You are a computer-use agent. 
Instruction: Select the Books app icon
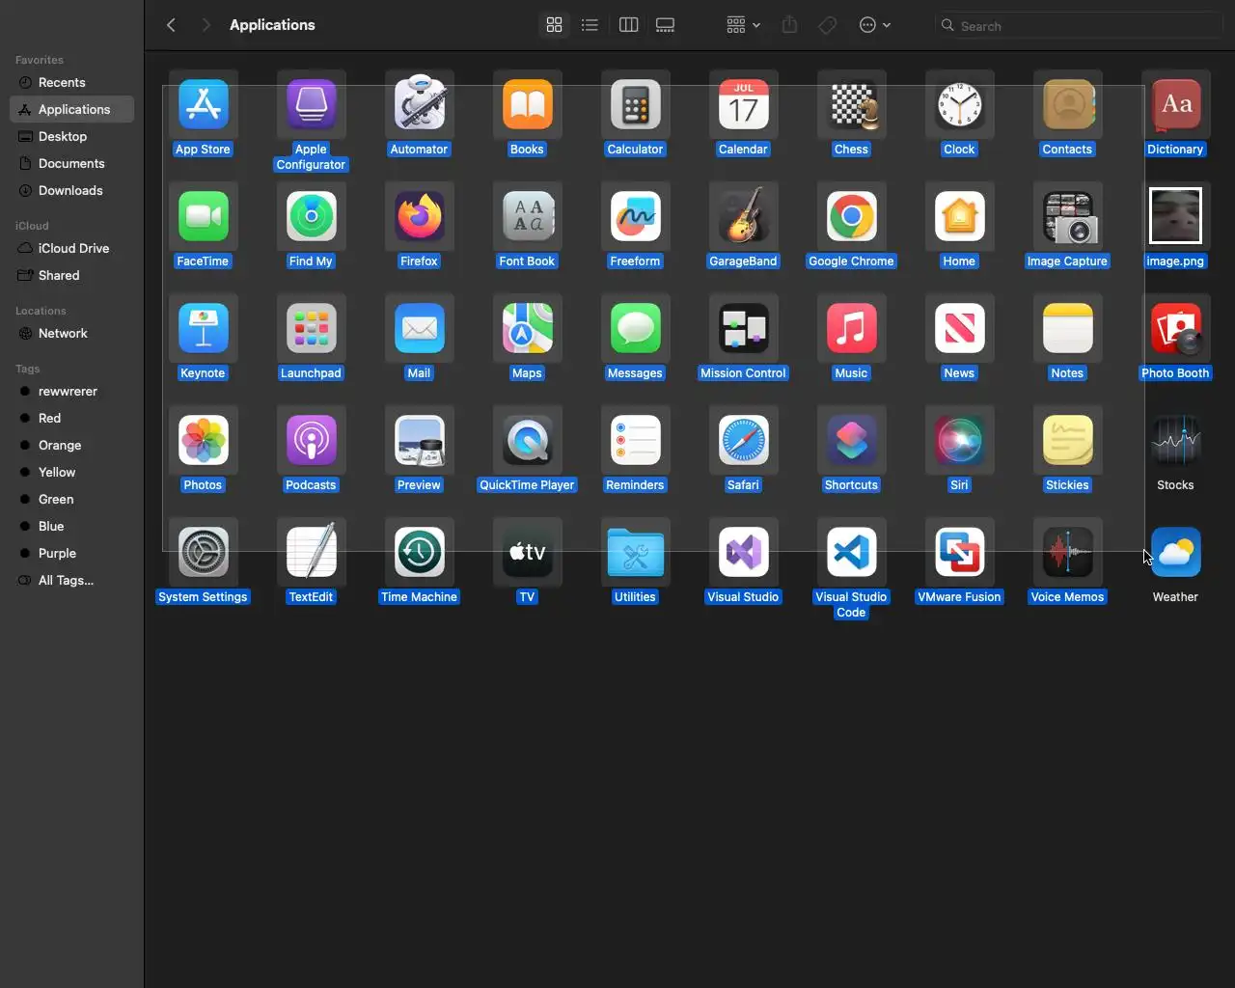[x=527, y=104]
